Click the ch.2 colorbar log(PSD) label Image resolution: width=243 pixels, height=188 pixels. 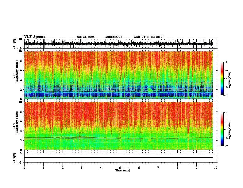click(230, 131)
